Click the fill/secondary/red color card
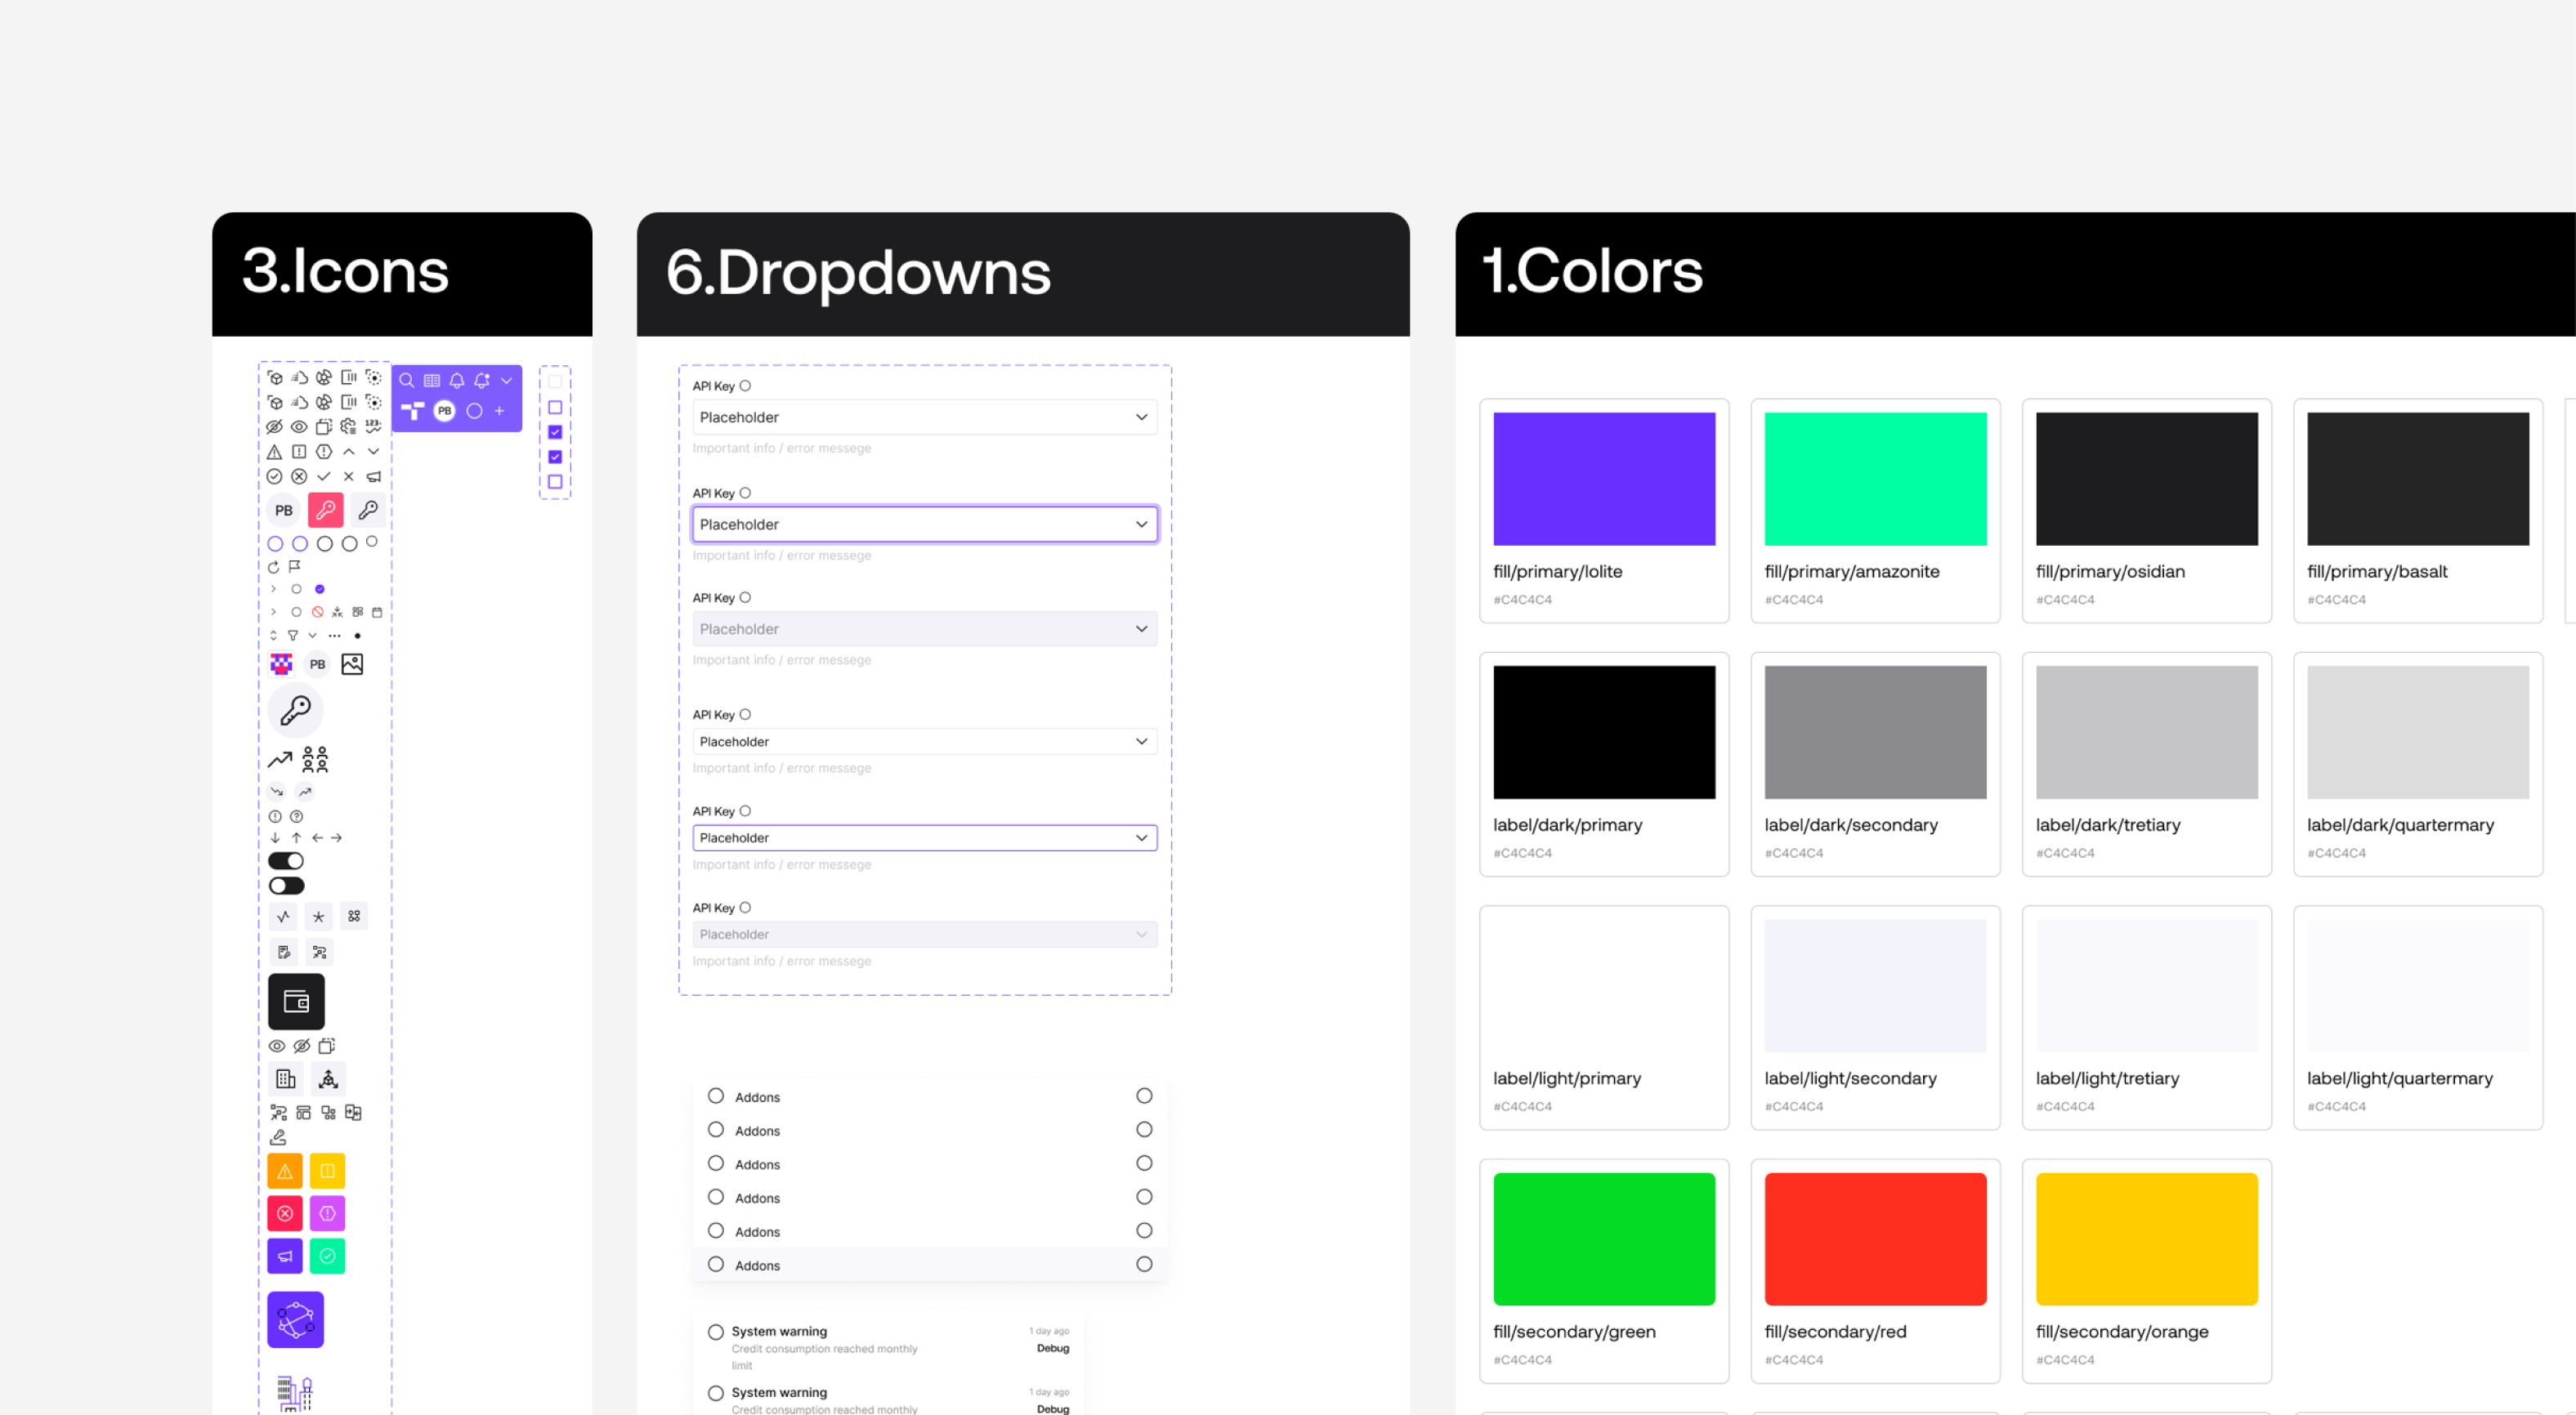 (x=1875, y=1270)
